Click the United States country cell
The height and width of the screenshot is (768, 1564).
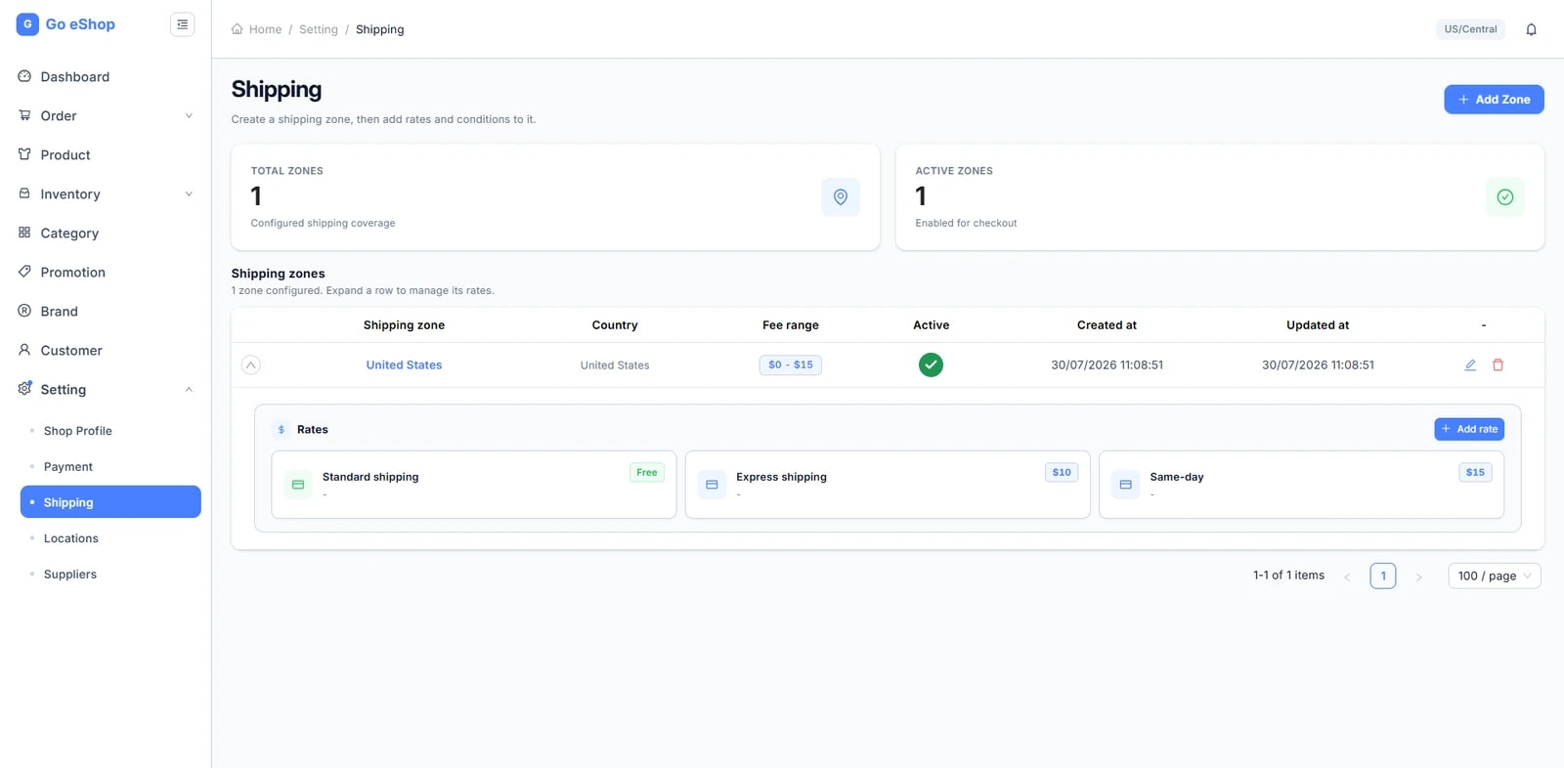tap(615, 365)
